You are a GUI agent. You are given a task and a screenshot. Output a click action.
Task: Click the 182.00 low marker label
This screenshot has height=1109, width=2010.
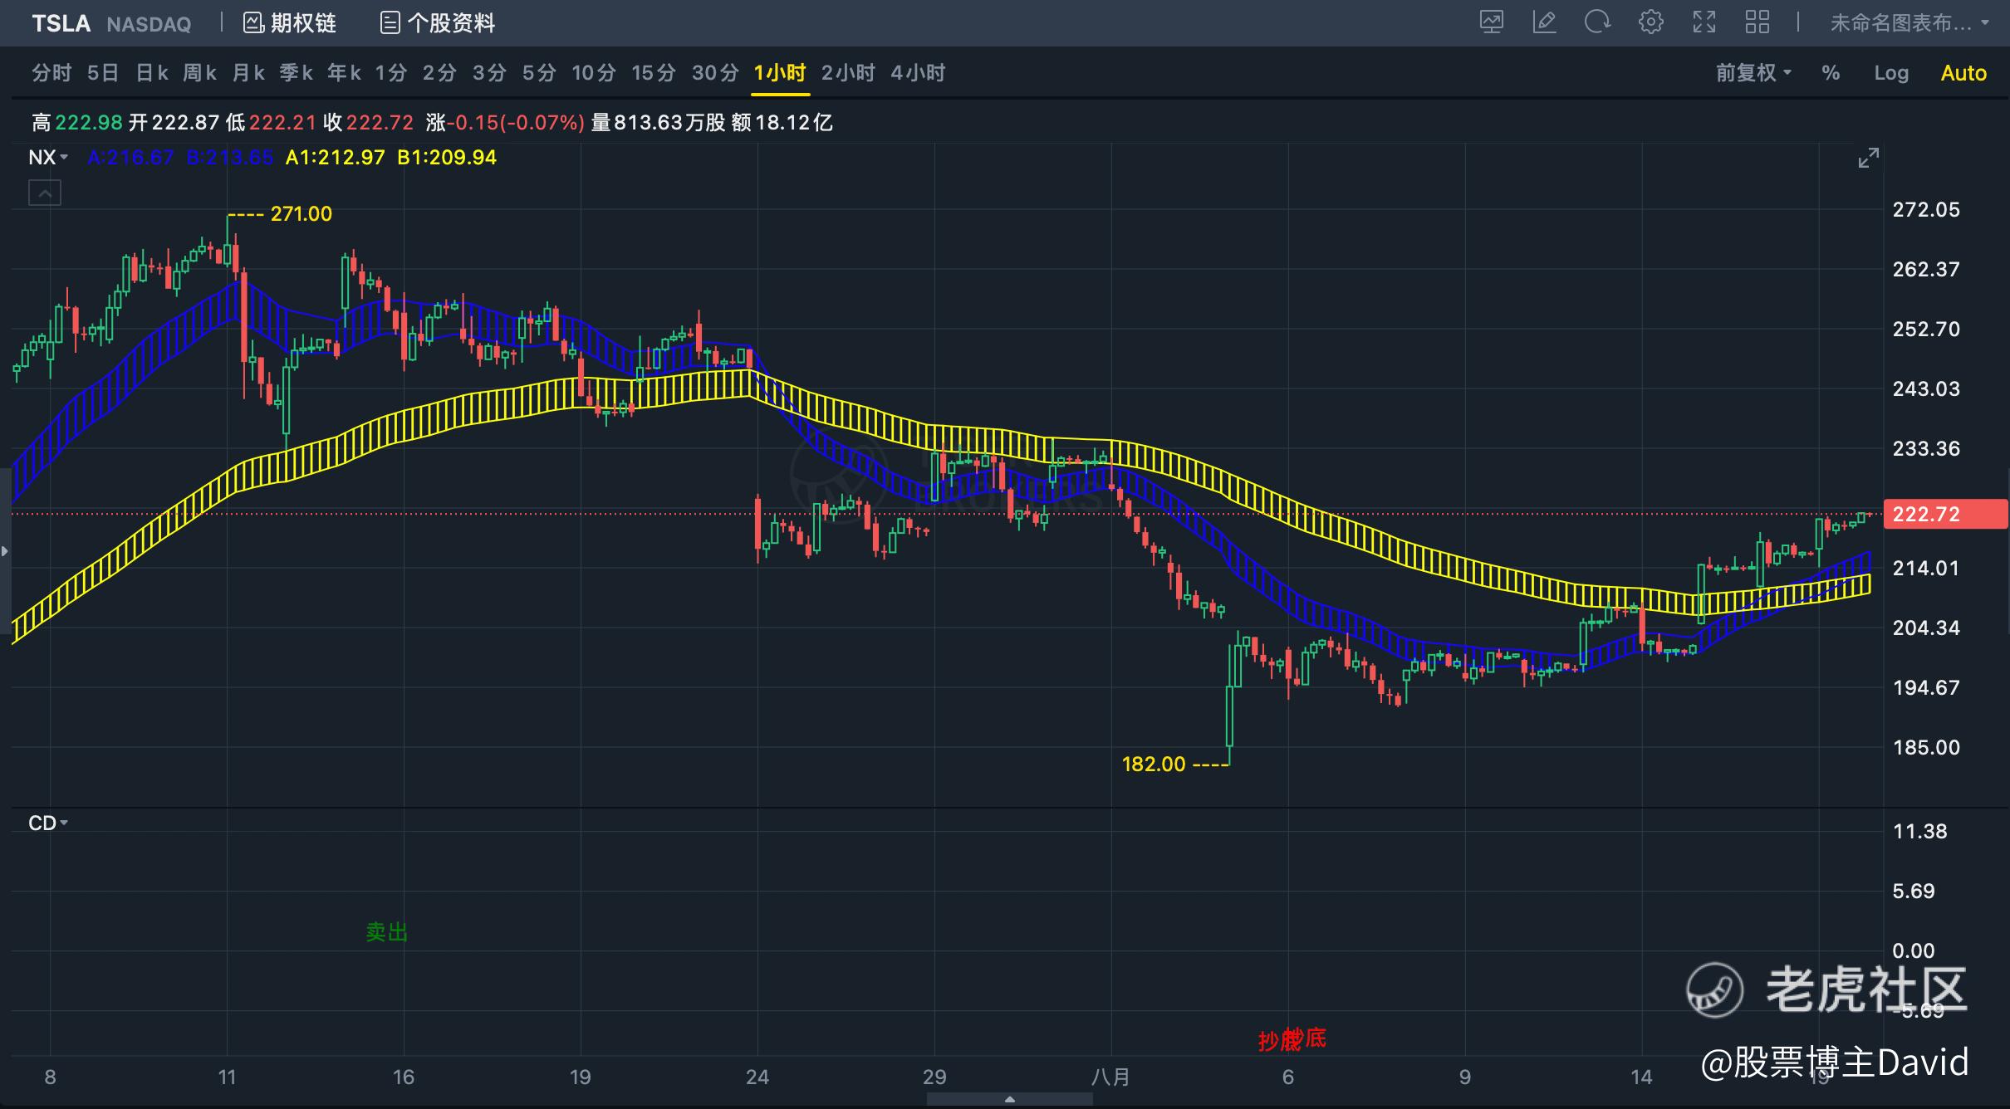pyautogui.click(x=1154, y=765)
